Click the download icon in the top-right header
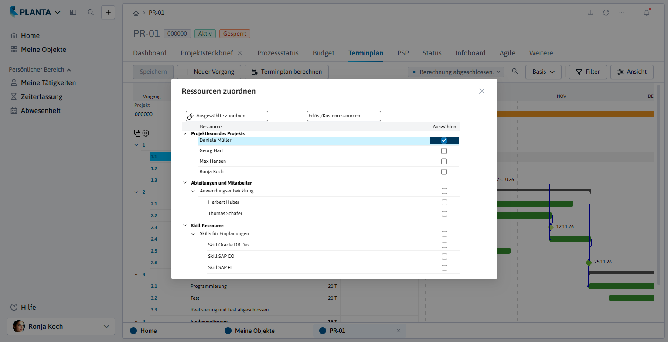 [x=590, y=13]
